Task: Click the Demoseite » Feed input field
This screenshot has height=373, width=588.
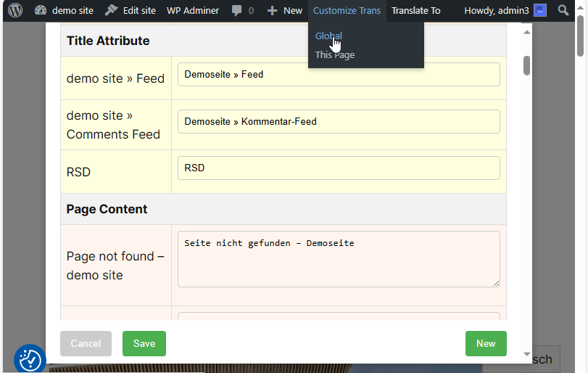Action: coord(339,75)
